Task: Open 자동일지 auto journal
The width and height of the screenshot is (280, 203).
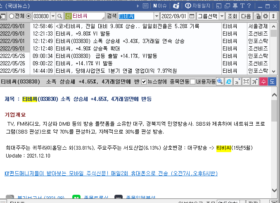Action: pyautogui.click(x=198, y=6)
